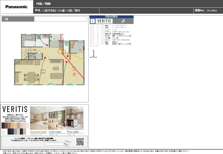
Task: Pick the black color swatch
Action: [21, 131]
